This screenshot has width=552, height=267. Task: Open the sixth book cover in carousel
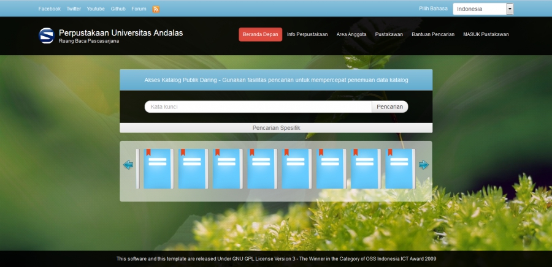(x=330, y=168)
